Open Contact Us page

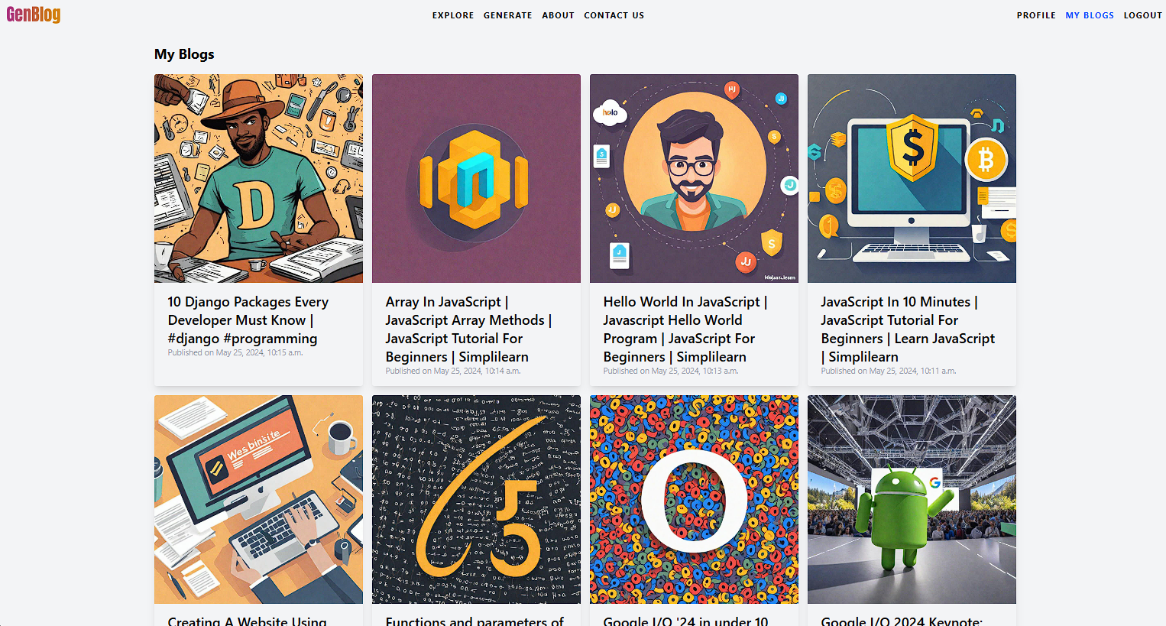tap(614, 15)
